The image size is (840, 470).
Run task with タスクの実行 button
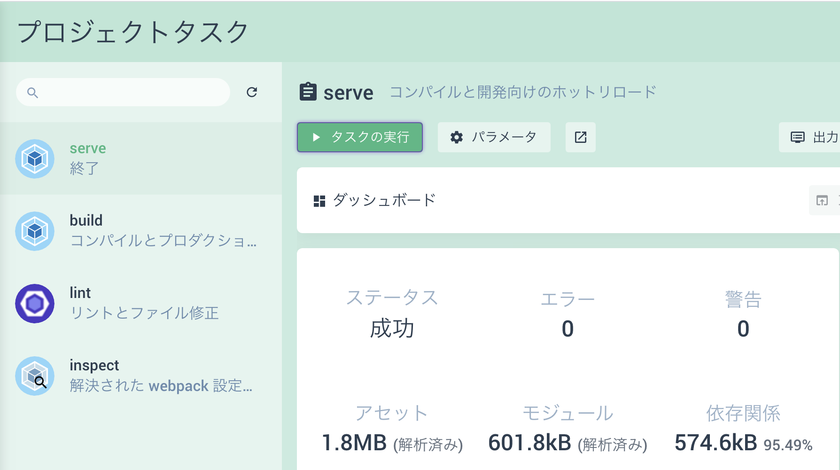click(x=360, y=137)
